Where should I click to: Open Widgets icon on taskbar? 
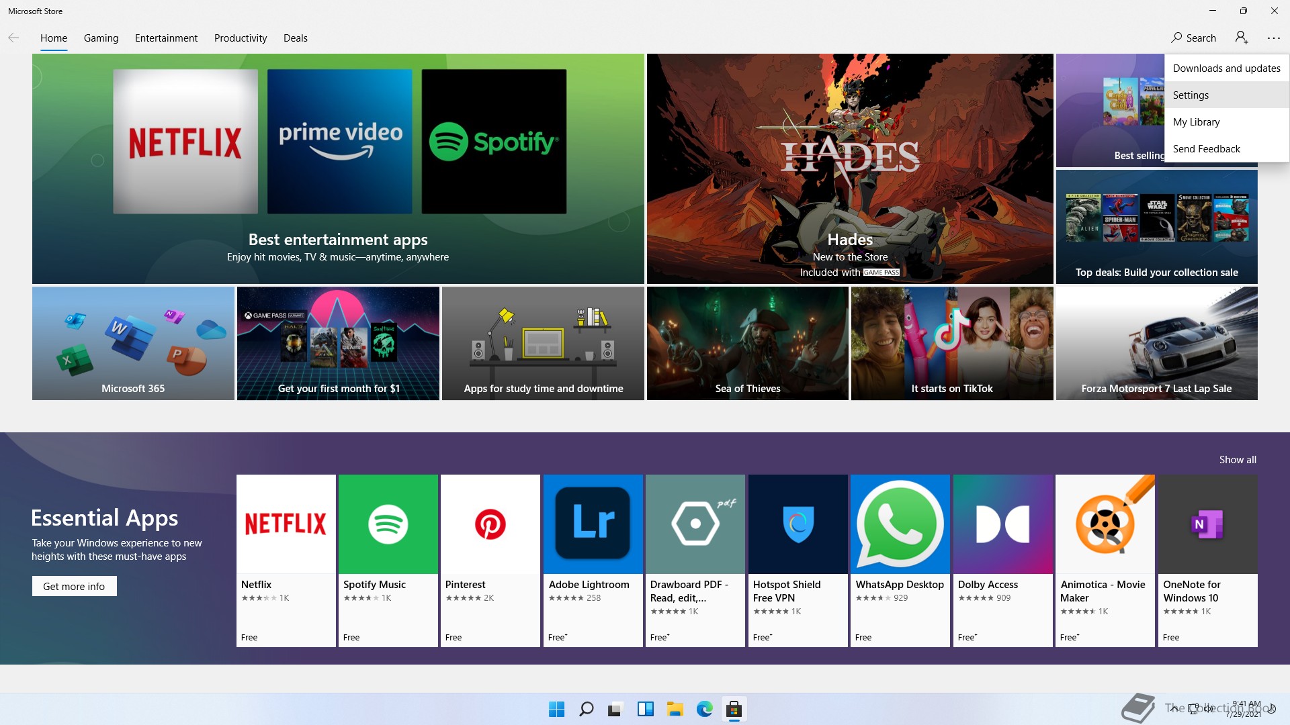[x=645, y=709]
